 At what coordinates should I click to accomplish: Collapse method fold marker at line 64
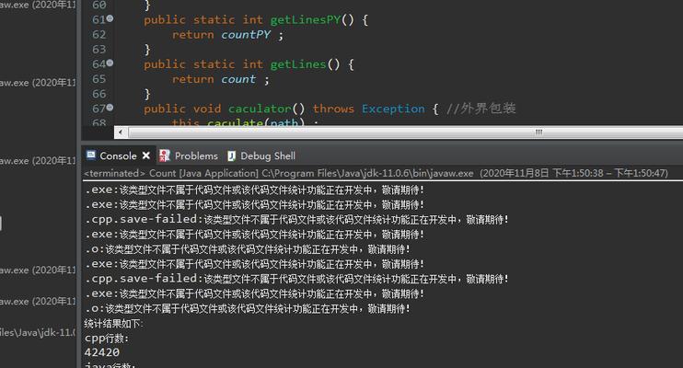110,63
